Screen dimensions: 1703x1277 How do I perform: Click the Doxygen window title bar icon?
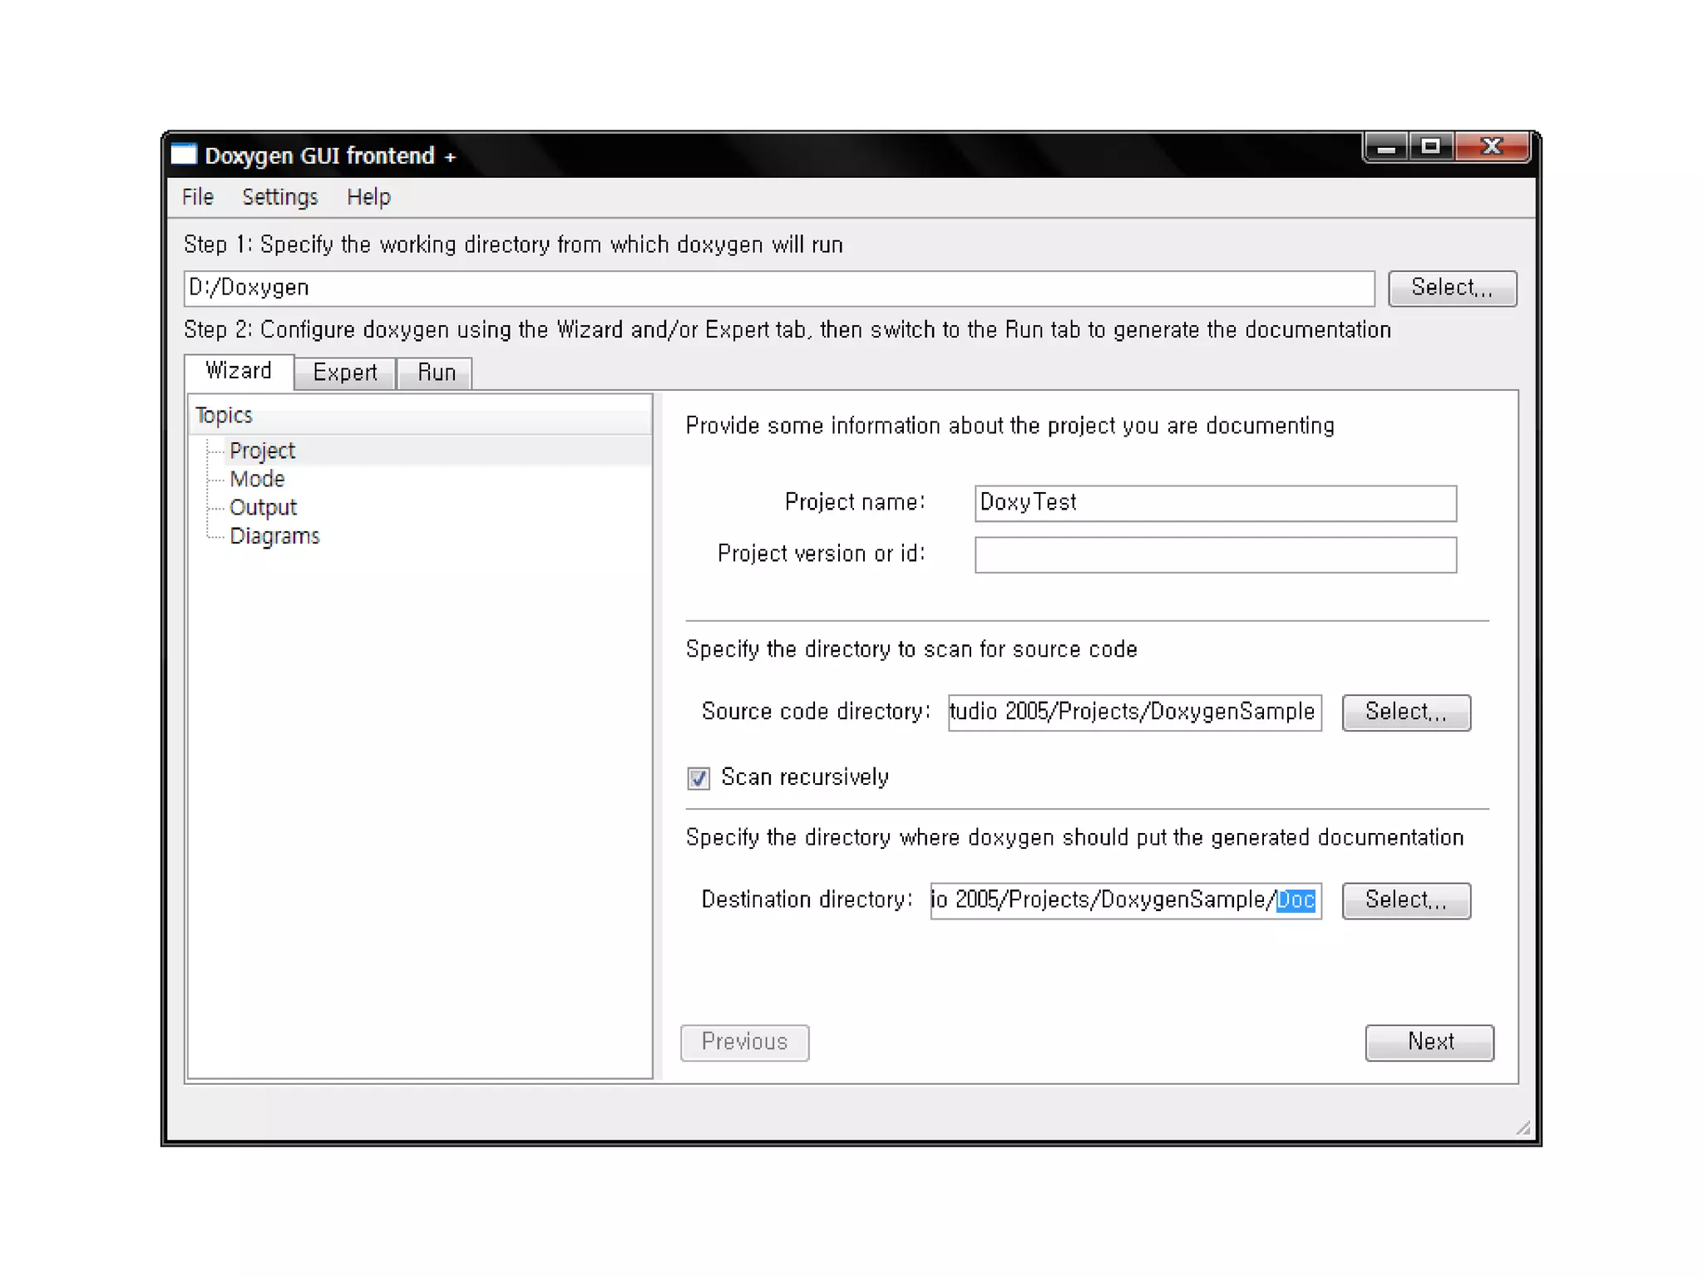click(184, 155)
